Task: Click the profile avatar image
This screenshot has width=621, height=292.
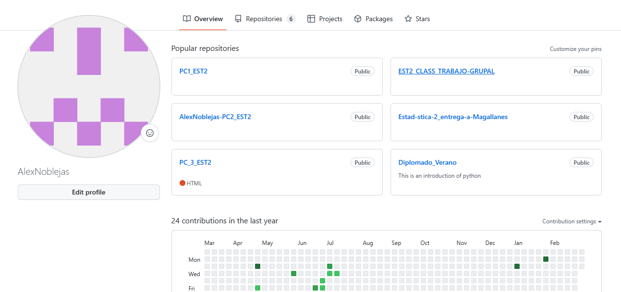Action: (x=89, y=86)
